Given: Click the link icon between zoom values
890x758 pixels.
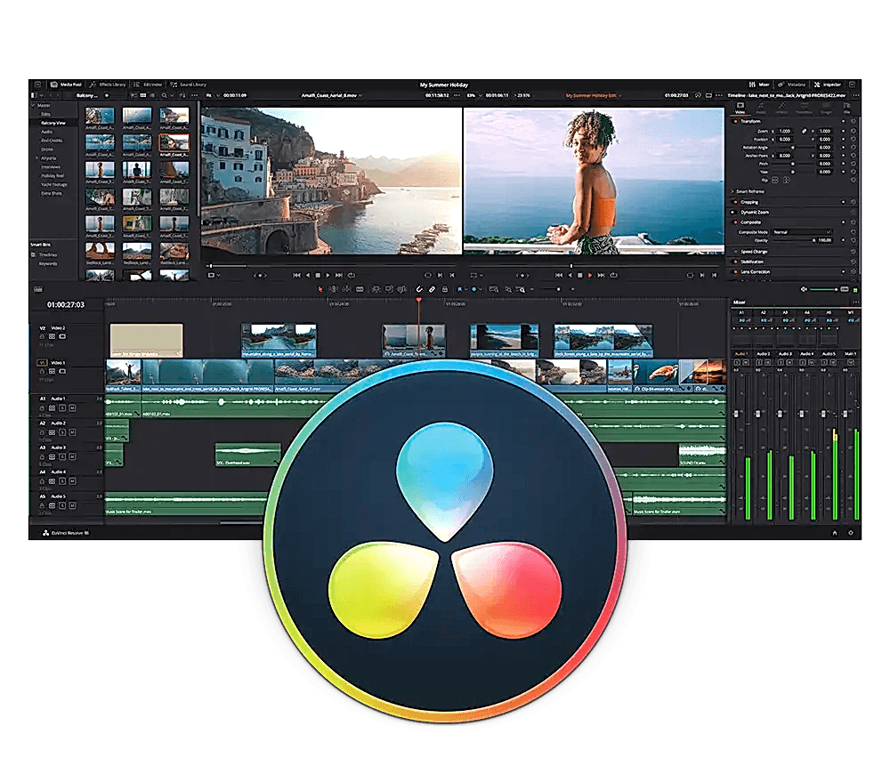Looking at the screenshot, I should tap(804, 131).
